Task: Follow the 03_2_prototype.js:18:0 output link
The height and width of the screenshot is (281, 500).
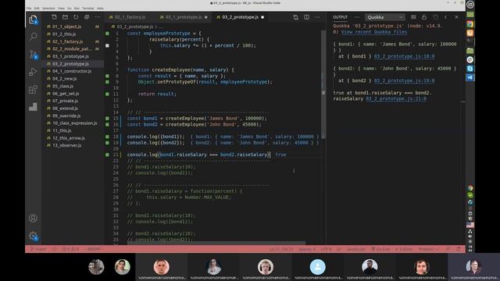Action: coord(404,56)
